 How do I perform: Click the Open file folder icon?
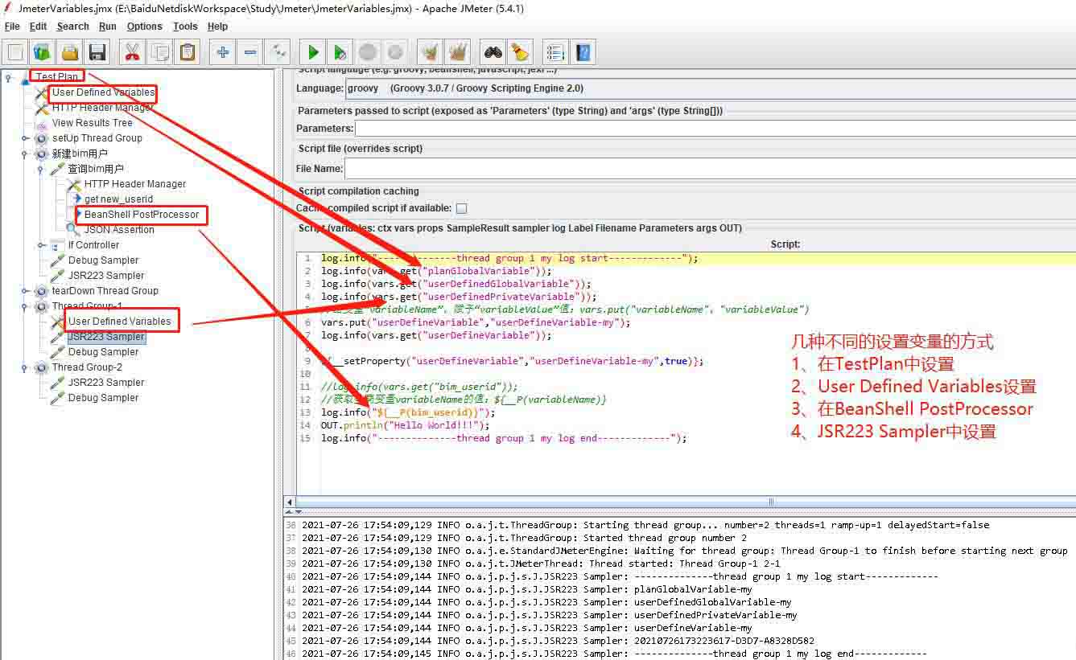tap(70, 53)
